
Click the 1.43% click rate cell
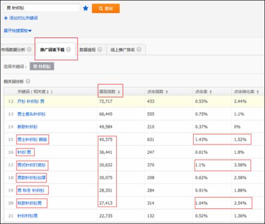201,140
